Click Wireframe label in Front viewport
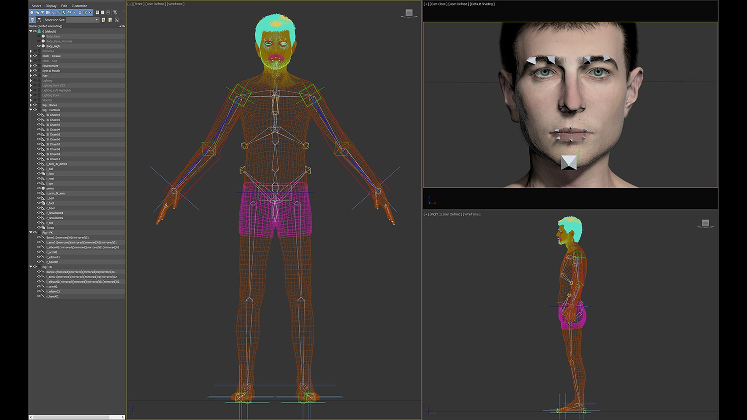This screenshot has height=420, width=747. (176, 4)
